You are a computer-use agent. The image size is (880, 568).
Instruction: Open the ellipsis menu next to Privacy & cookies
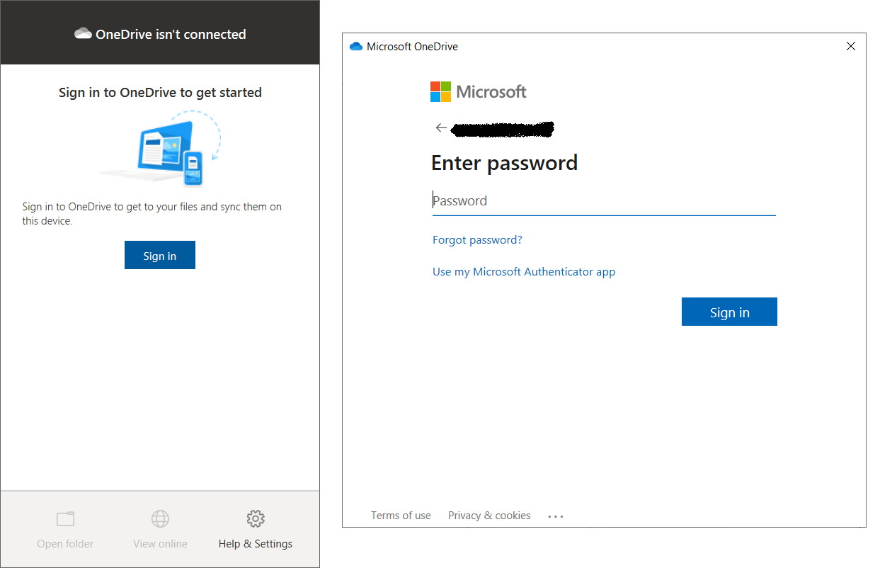pyautogui.click(x=555, y=516)
